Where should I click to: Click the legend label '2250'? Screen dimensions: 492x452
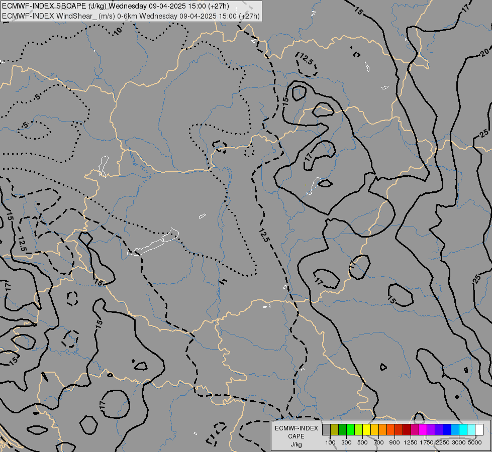coord(442,442)
